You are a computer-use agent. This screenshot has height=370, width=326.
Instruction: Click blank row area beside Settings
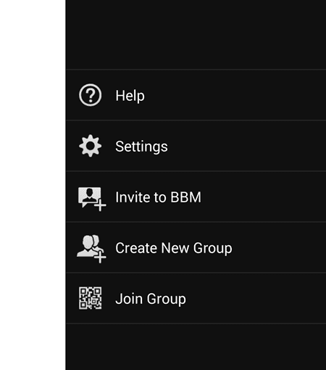tap(247, 146)
